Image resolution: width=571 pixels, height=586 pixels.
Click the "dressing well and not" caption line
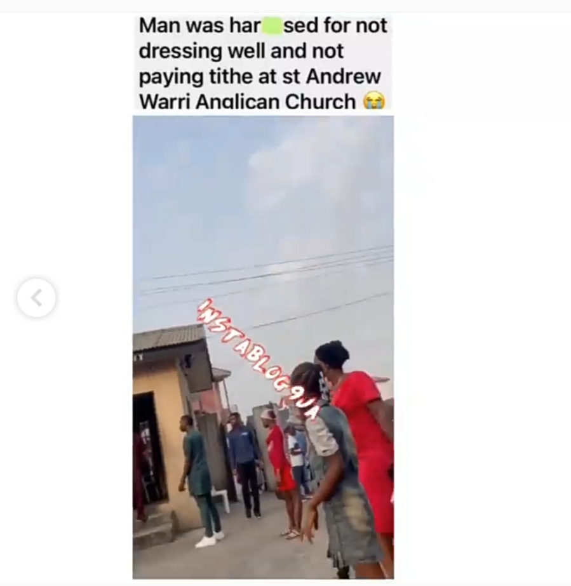coord(241,51)
